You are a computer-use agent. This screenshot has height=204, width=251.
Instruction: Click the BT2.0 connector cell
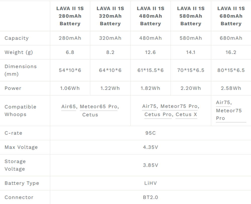coord(150,197)
